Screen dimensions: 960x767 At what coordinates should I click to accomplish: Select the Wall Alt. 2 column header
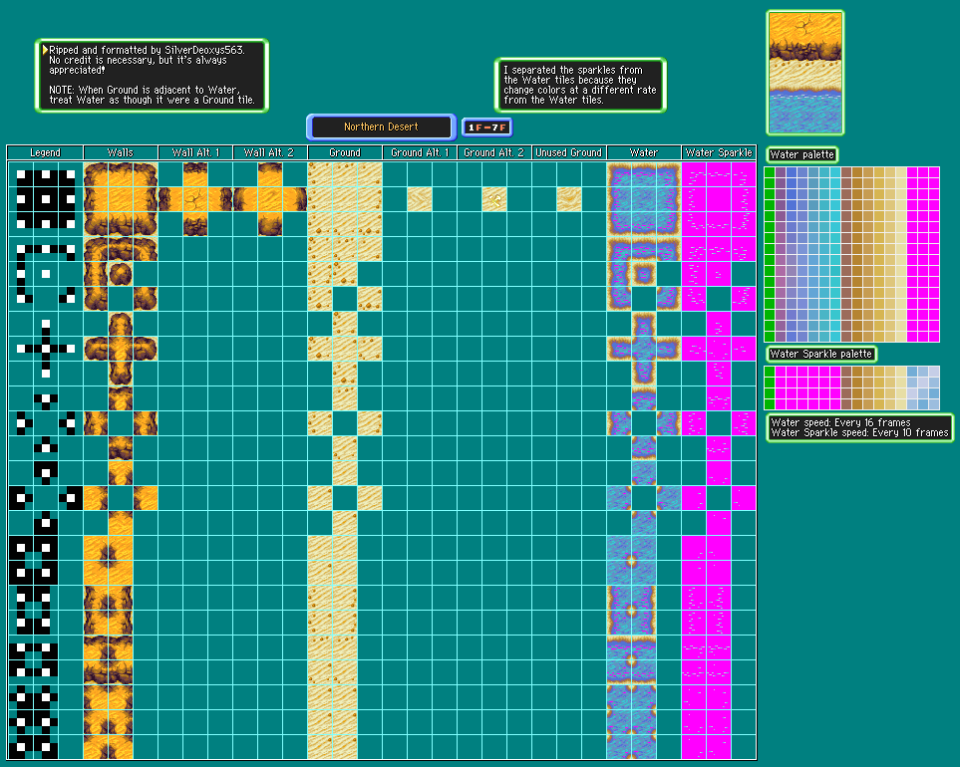pyautogui.click(x=270, y=153)
